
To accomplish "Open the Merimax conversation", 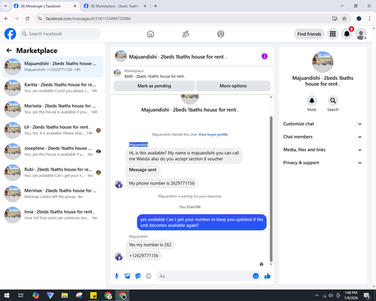I will pyautogui.click(x=53, y=193).
